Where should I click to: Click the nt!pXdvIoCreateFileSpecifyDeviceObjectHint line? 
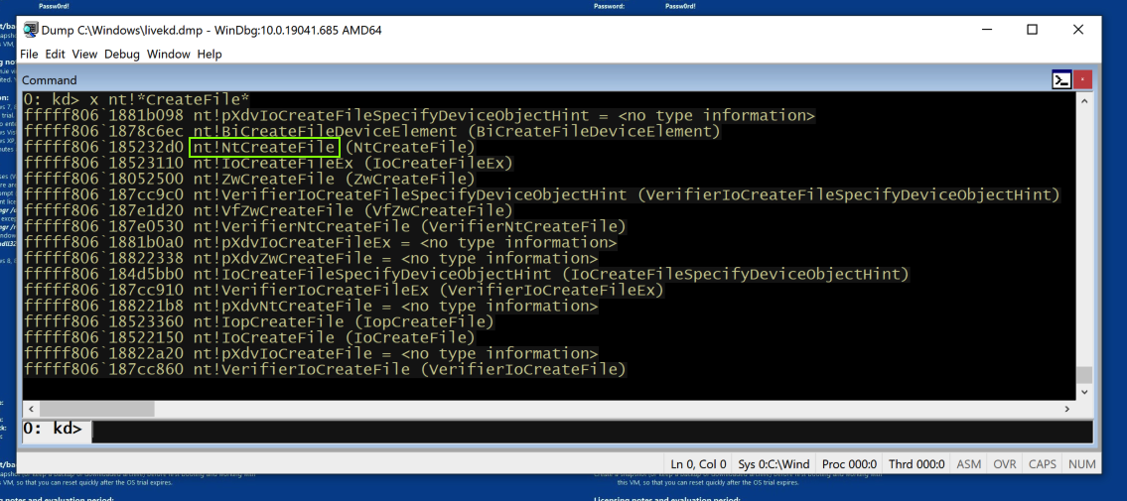pos(419,115)
